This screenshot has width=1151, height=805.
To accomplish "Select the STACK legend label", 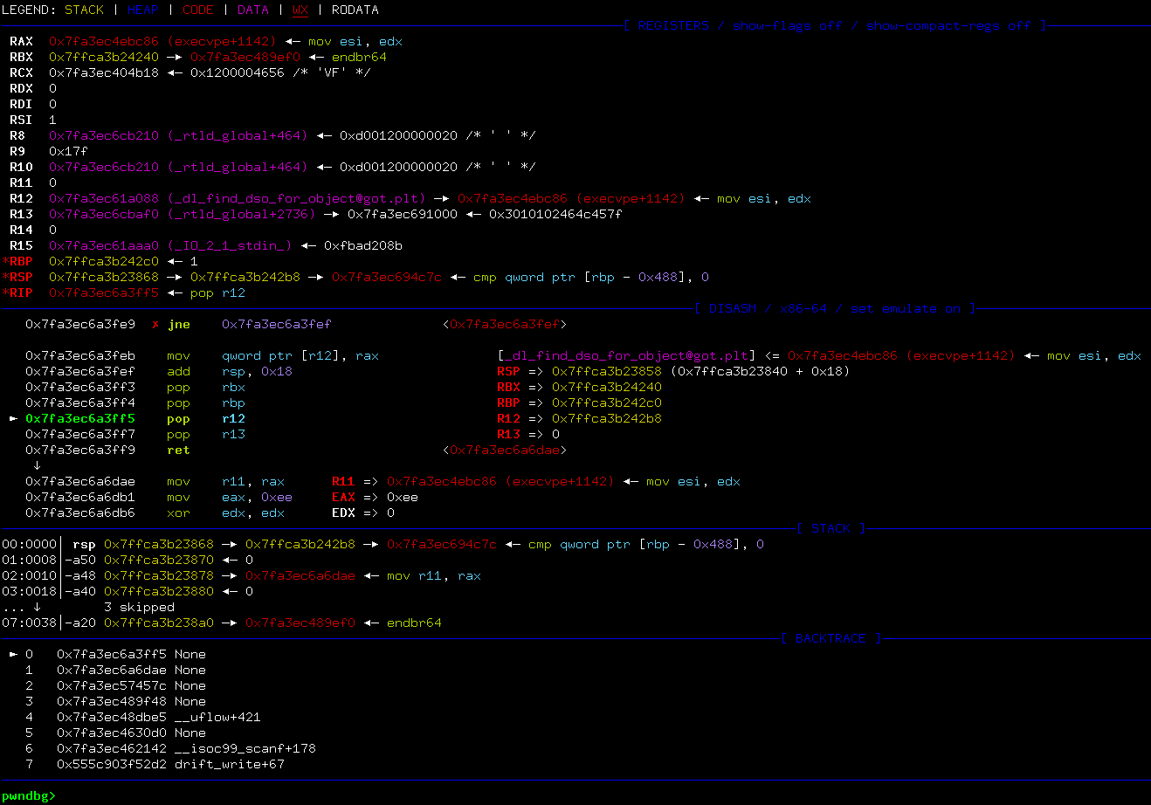I will click(x=84, y=10).
